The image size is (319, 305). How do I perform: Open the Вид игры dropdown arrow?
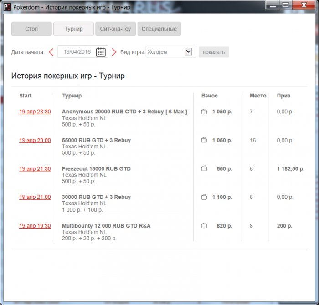188,51
